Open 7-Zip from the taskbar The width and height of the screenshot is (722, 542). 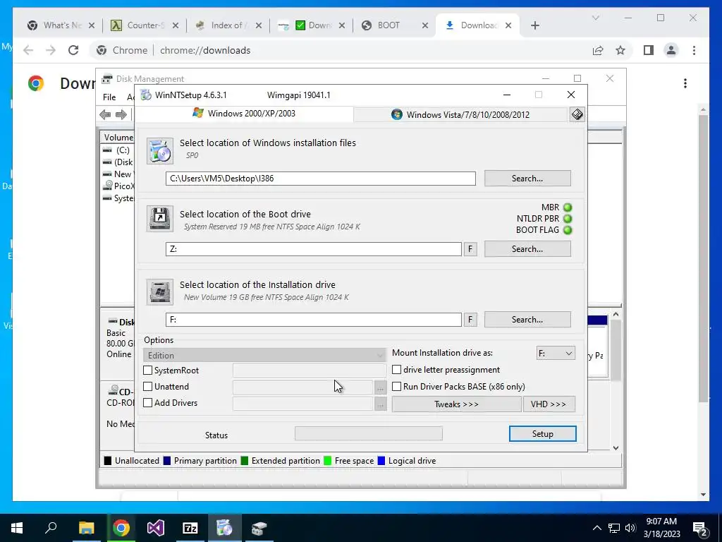(x=190, y=528)
